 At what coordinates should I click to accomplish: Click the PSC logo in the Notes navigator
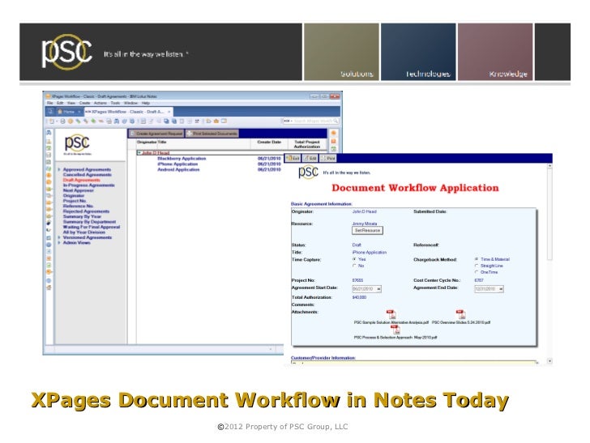tap(77, 144)
